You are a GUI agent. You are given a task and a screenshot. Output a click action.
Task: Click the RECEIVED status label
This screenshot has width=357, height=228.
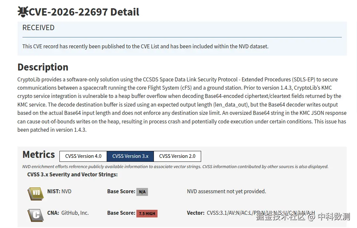pyautogui.click(x=38, y=28)
